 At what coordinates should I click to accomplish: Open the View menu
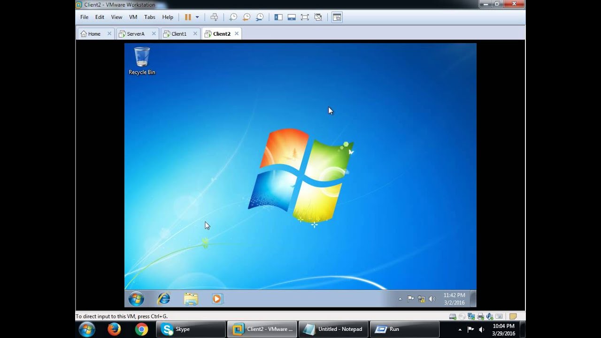point(116,17)
